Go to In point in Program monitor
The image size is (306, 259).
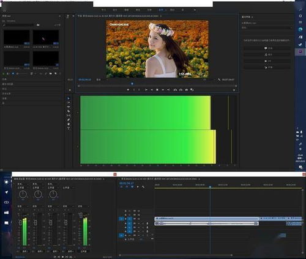(146, 90)
